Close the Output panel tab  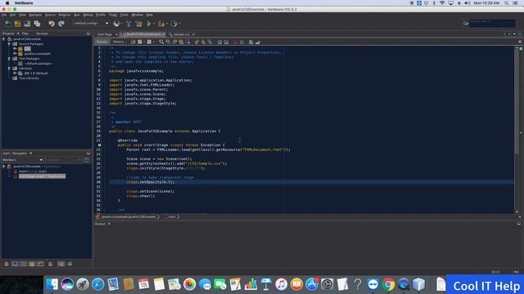pyautogui.click(x=109, y=224)
